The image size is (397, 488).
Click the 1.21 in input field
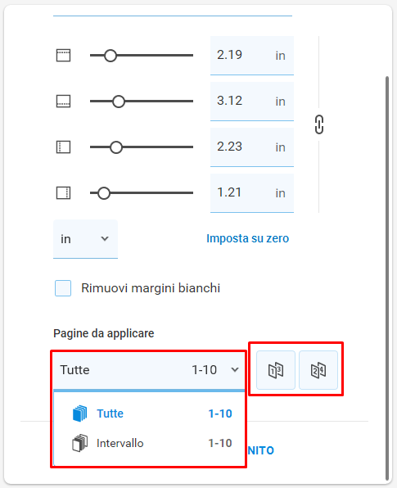tap(252, 193)
